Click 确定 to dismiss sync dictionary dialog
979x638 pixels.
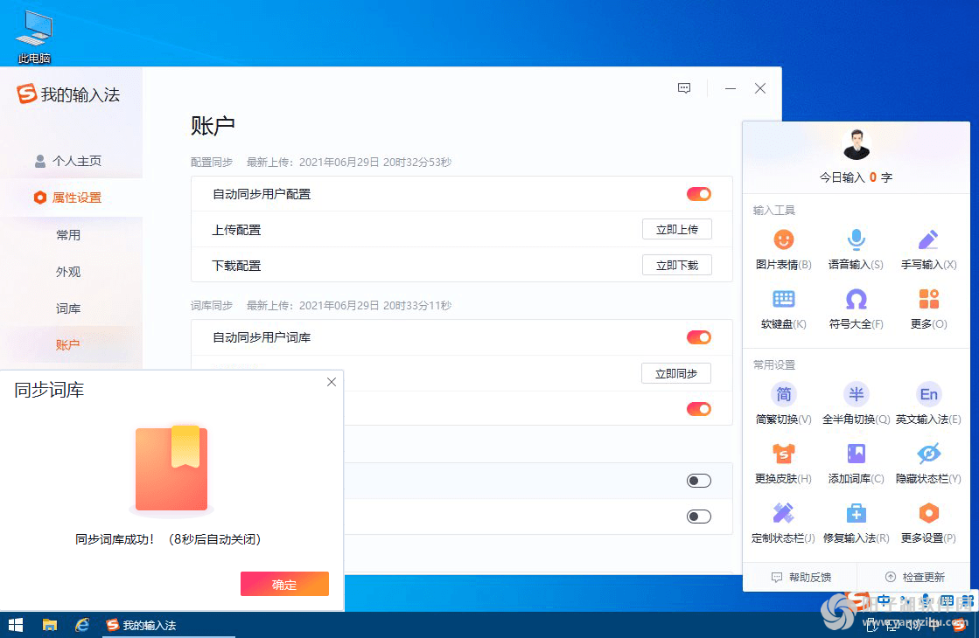(284, 584)
